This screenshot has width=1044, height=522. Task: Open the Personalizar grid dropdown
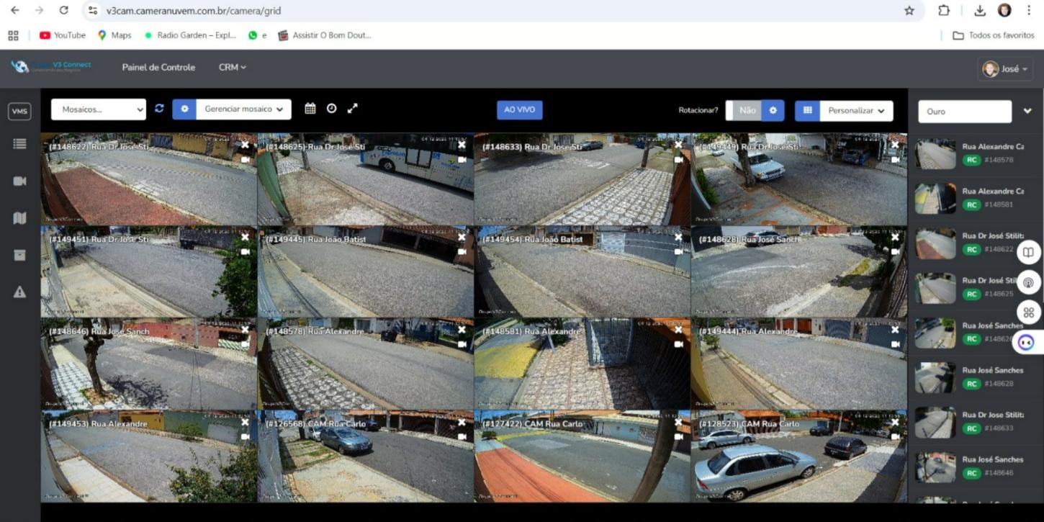(855, 111)
